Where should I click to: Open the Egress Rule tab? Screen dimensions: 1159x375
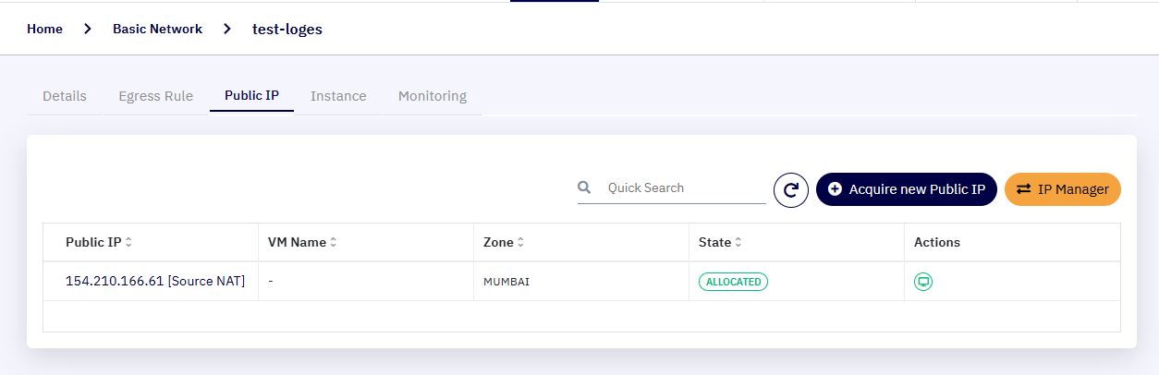pos(156,96)
